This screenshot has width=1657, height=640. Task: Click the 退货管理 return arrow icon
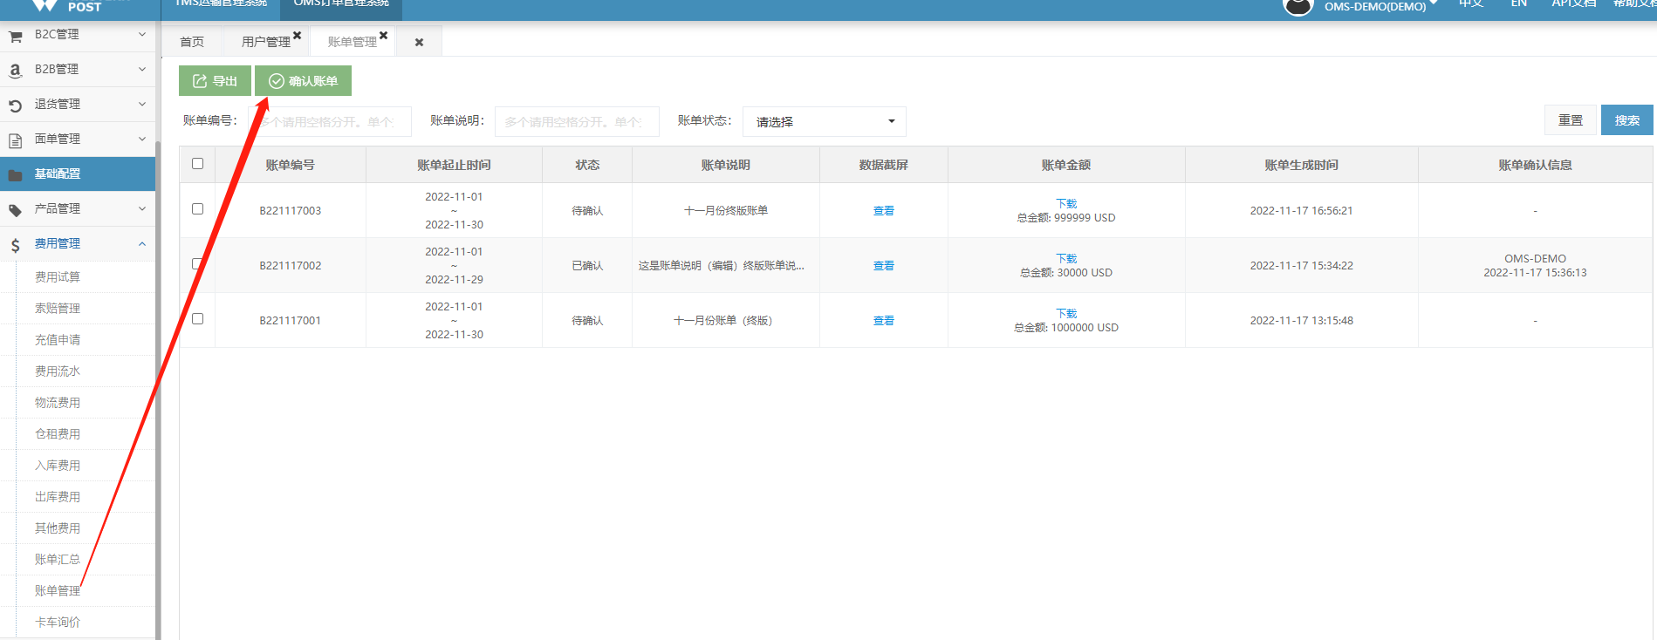[15, 106]
